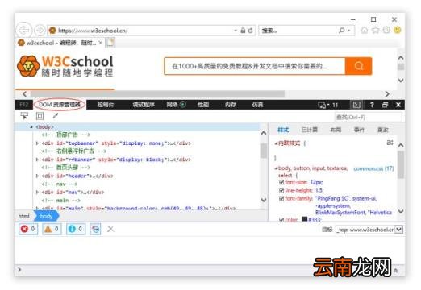Open a new tab with the blank tab button
421x290 pixels.
110,43
